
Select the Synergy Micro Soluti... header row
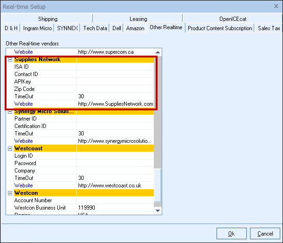tap(84, 111)
